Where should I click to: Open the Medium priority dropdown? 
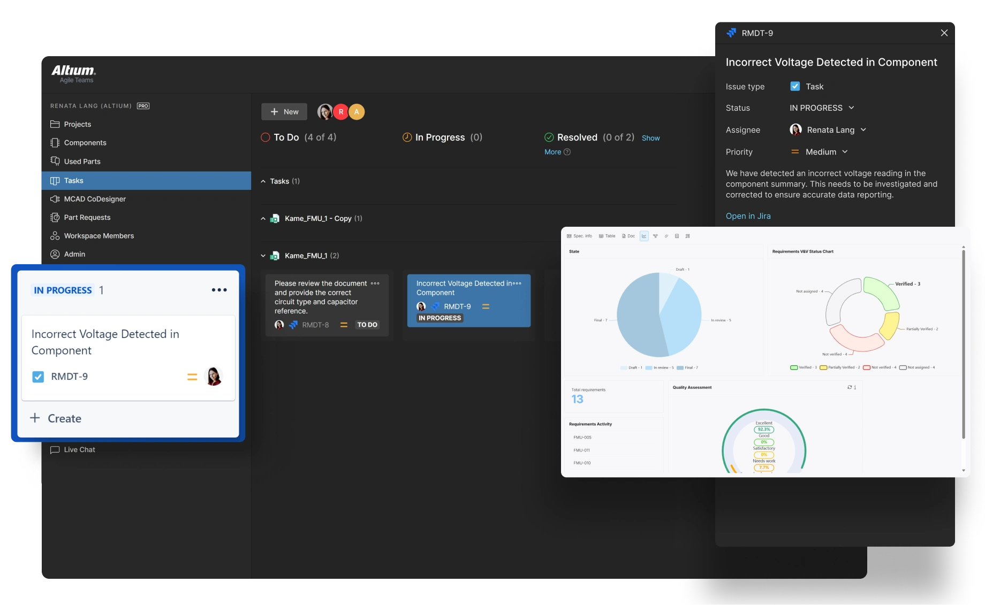[820, 152]
